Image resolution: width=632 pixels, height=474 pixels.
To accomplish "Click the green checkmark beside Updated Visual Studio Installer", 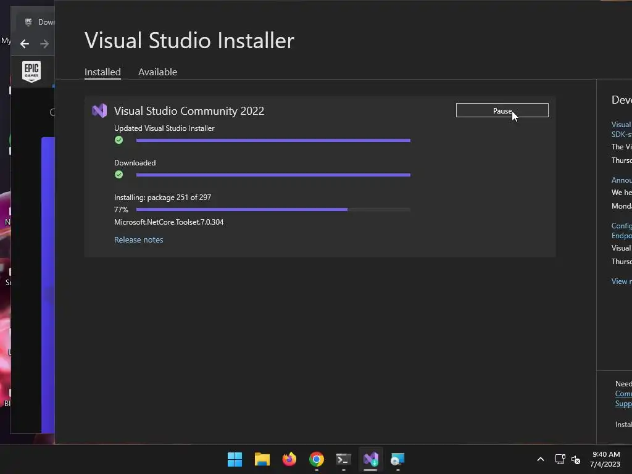I will 118,140.
